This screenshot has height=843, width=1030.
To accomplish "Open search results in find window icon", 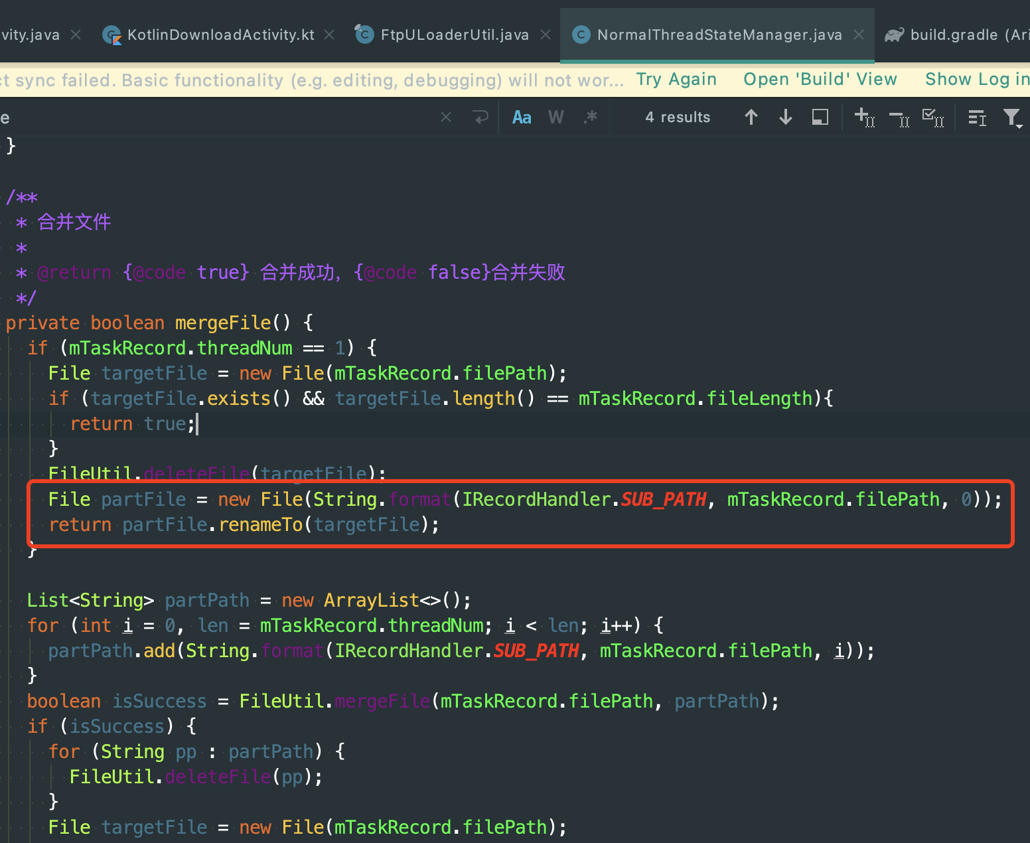I will point(977,117).
